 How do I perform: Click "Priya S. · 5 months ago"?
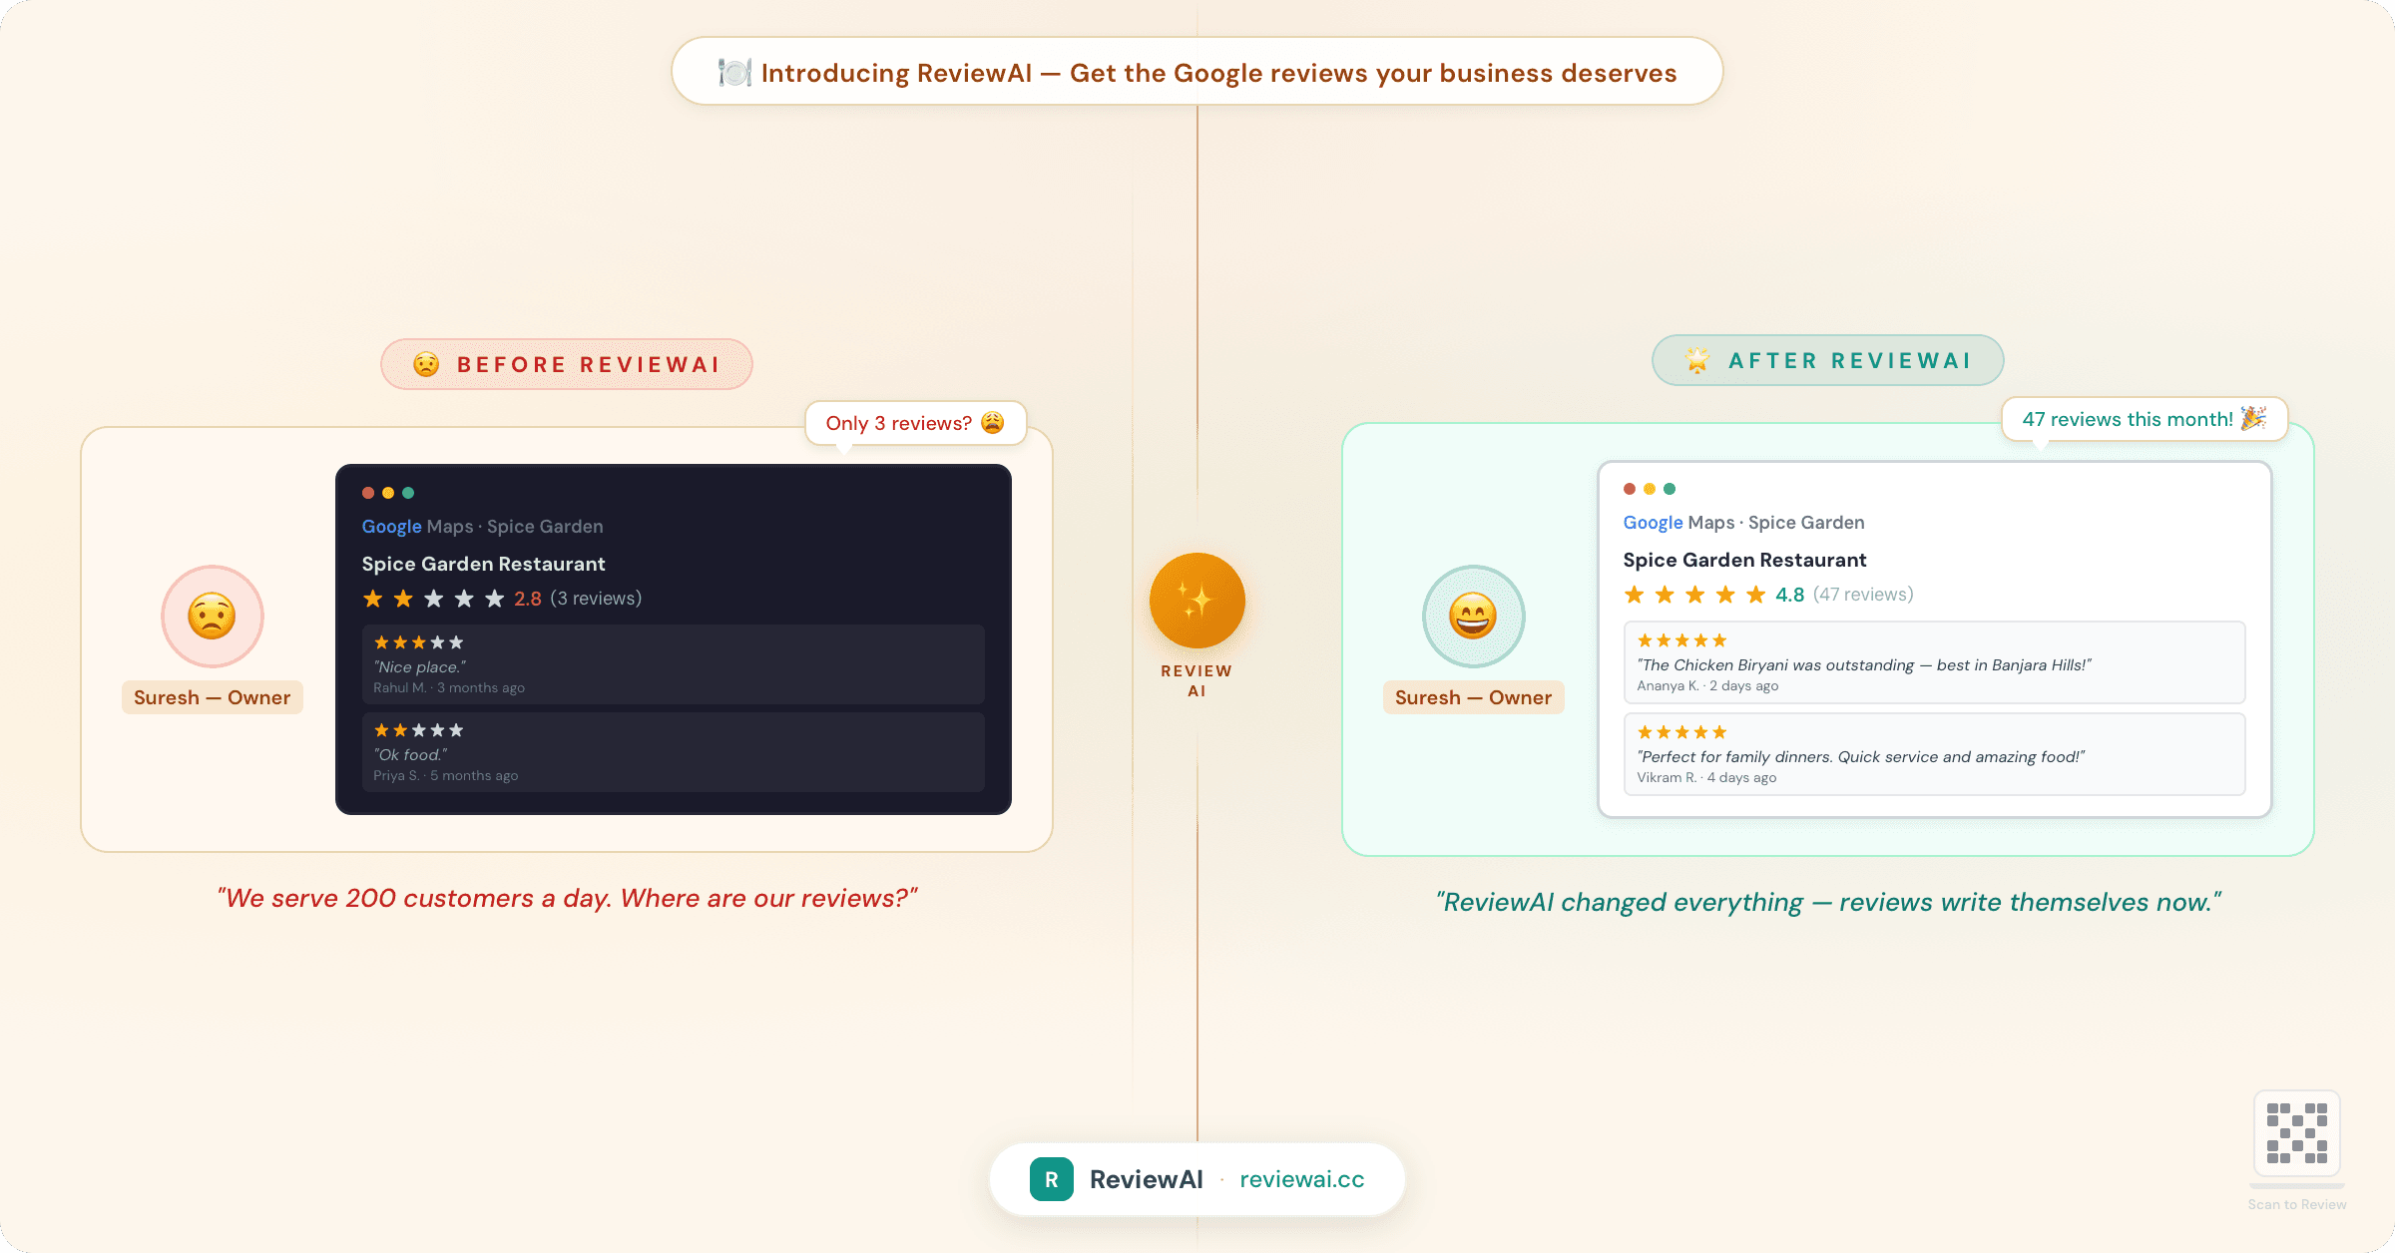coord(446,776)
